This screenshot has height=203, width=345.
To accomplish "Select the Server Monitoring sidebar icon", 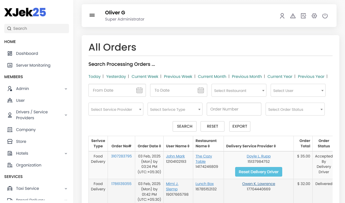I will point(10,65).
